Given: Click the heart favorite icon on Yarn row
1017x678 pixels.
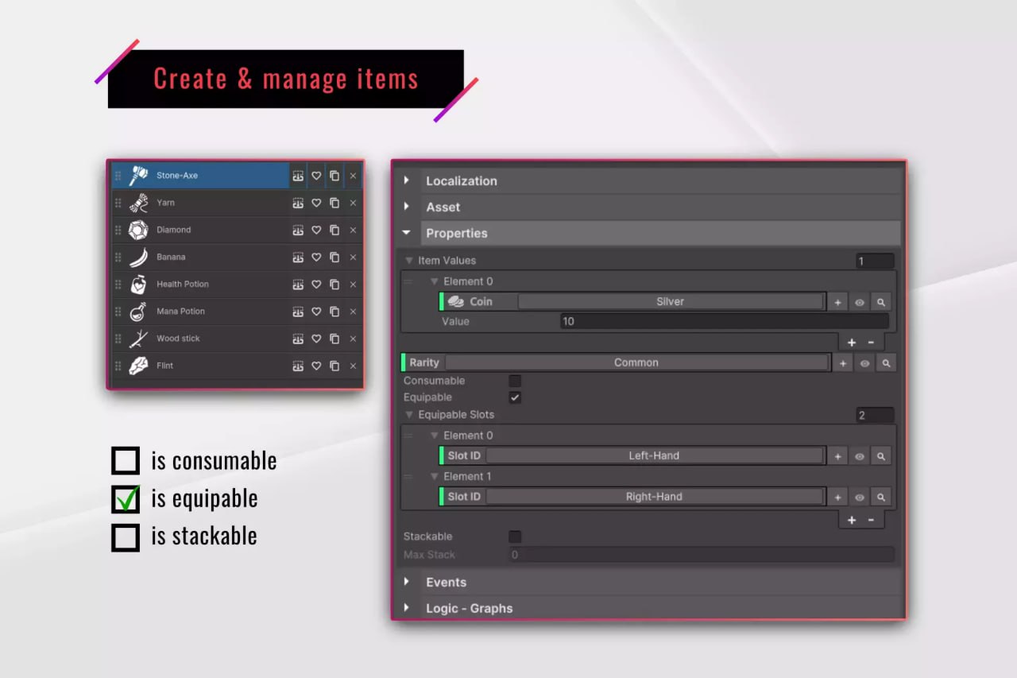Looking at the screenshot, I should point(316,203).
